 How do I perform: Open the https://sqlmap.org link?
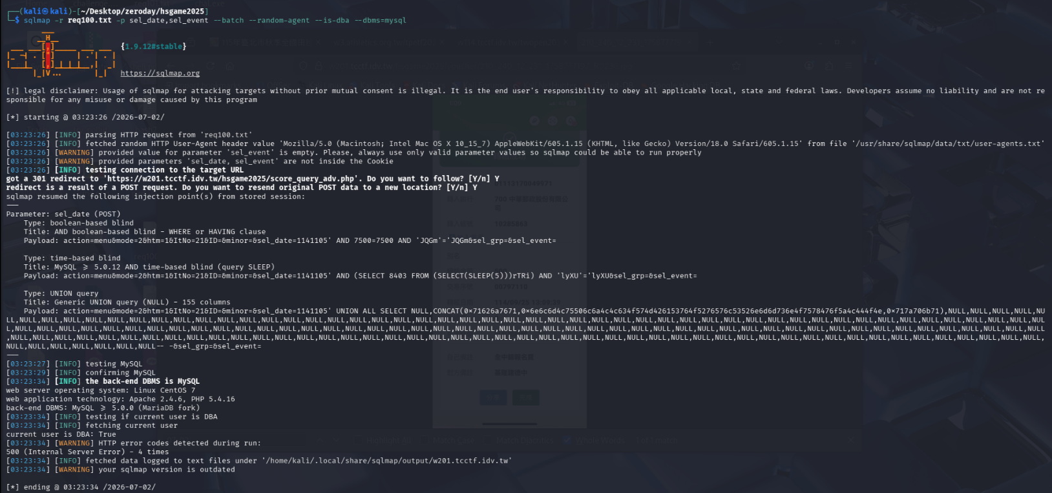(x=160, y=73)
